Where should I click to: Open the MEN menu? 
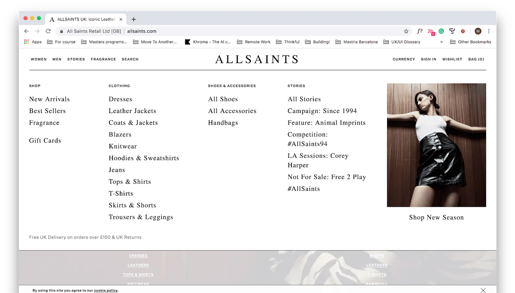click(x=57, y=59)
